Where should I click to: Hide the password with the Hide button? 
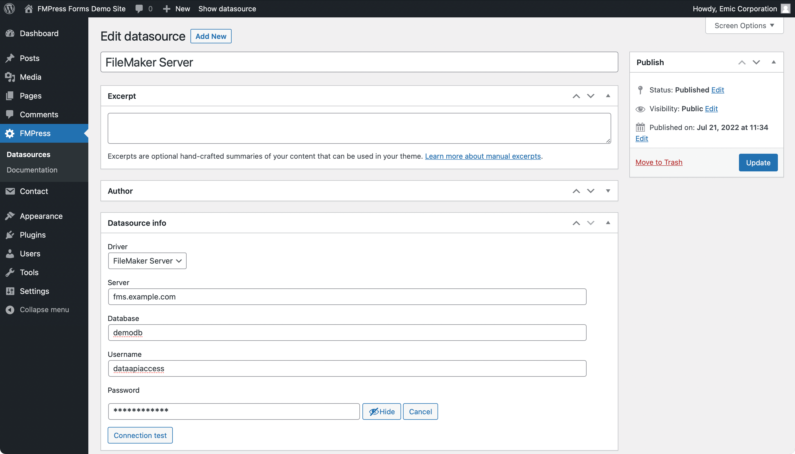(381, 411)
